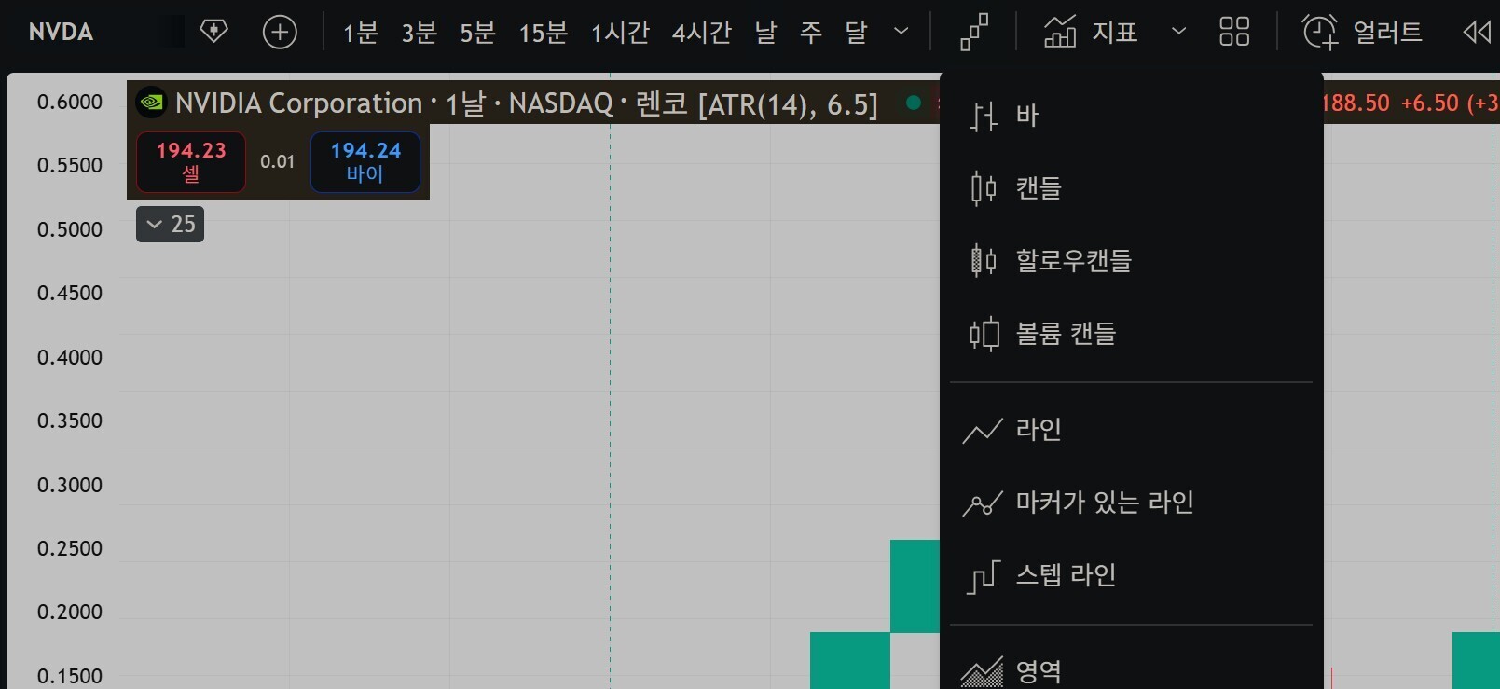Click the 0.4000 price axis label
The width and height of the screenshot is (1500, 689).
click(70, 357)
